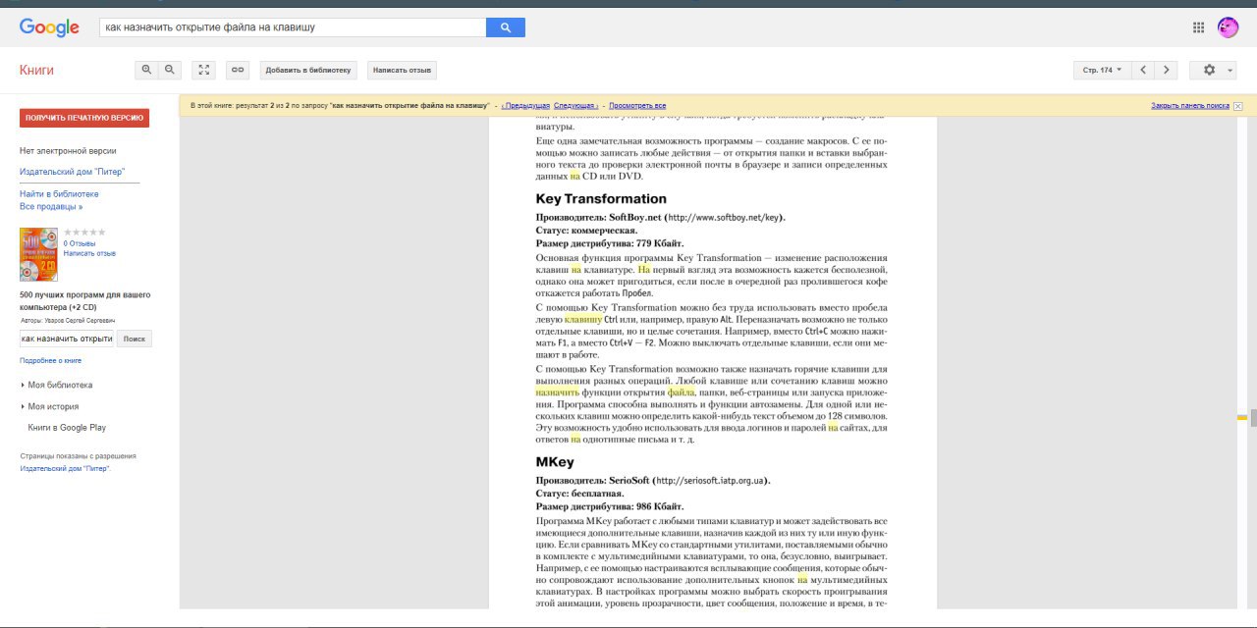
Task: Click Нет электронной версии text
Action: 68,151
